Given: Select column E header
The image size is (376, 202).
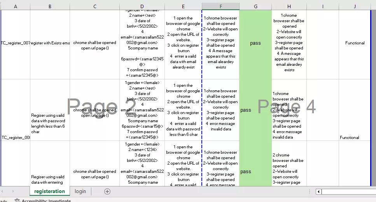Looking at the screenshot, I should tap(183, 7).
